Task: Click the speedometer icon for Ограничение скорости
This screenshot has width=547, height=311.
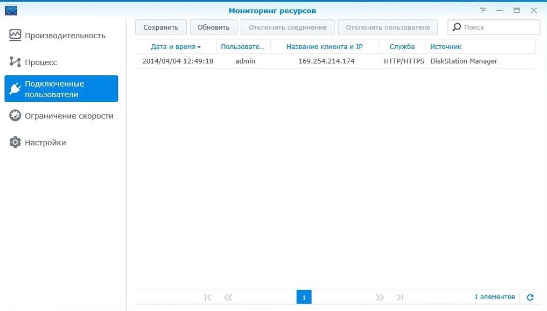Action: (15, 116)
